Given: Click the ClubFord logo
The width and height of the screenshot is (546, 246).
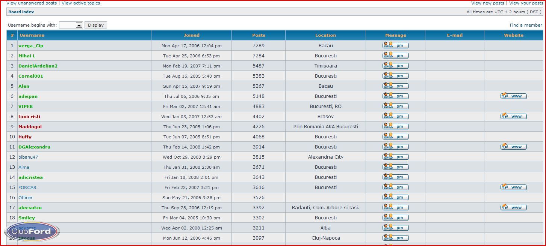Looking at the screenshot, I should 32,231.
